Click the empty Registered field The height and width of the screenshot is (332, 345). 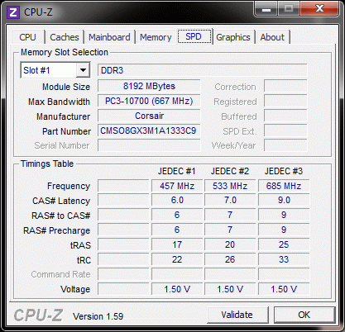pyautogui.click(x=285, y=101)
